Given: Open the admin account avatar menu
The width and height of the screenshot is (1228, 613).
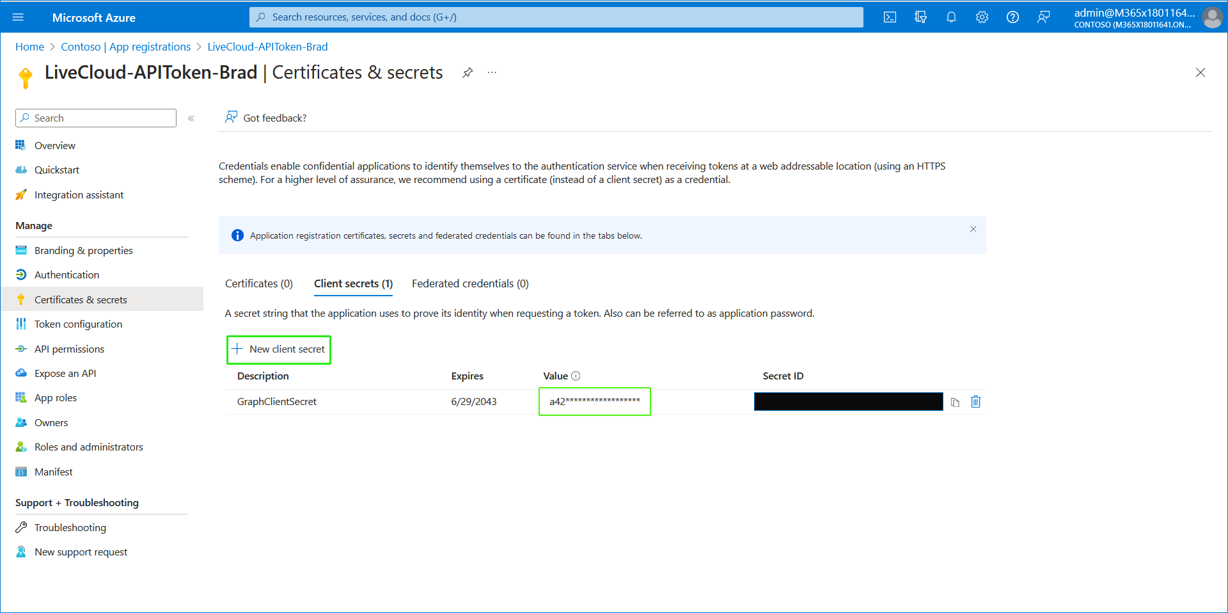Looking at the screenshot, I should click(x=1212, y=17).
